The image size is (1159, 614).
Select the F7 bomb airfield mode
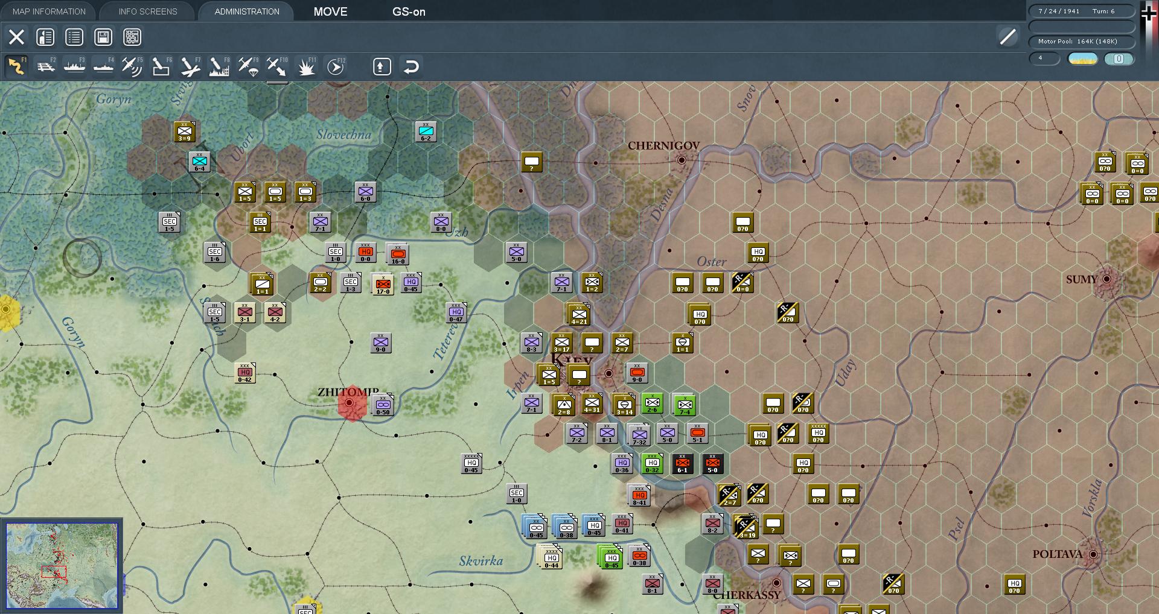click(x=190, y=66)
